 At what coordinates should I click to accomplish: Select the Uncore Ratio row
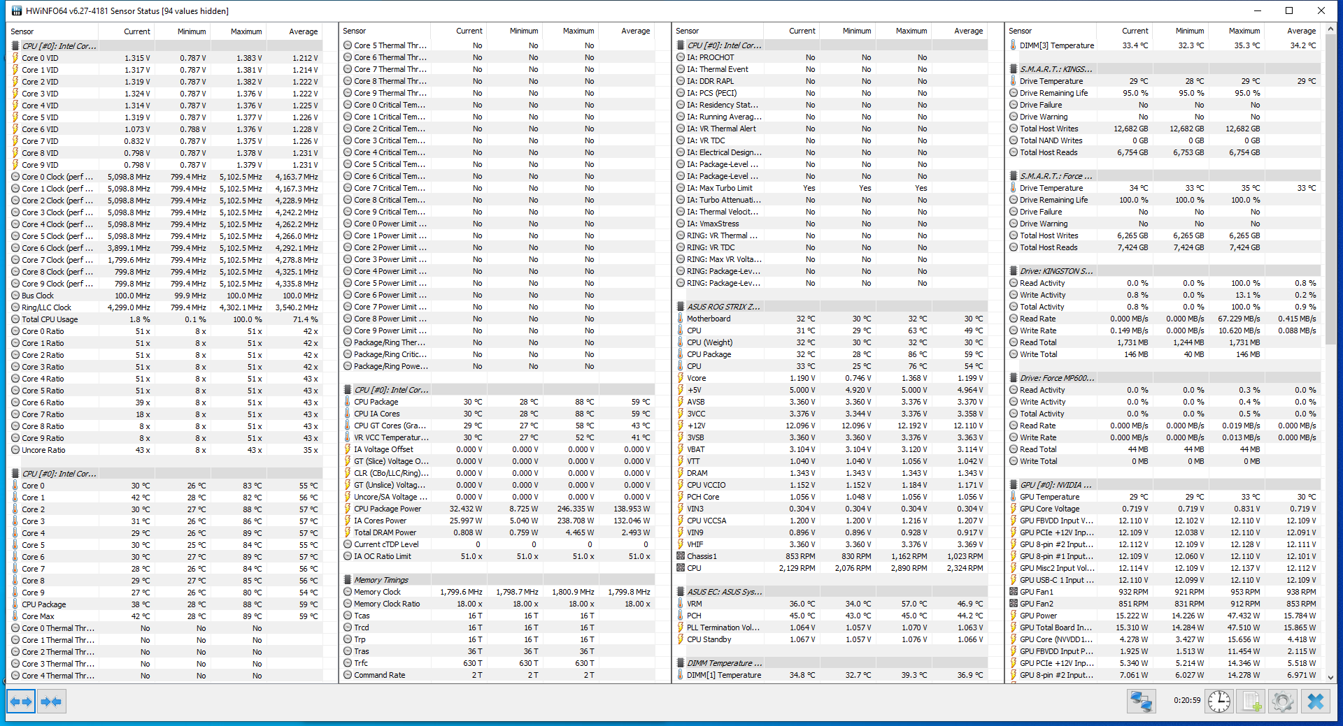point(165,450)
